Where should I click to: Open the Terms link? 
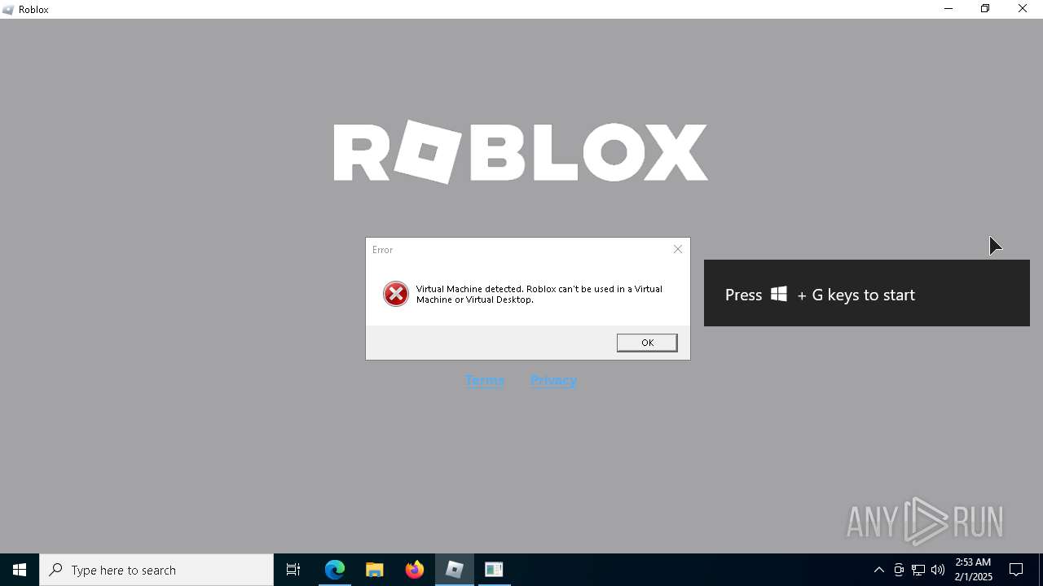click(484, 380)
